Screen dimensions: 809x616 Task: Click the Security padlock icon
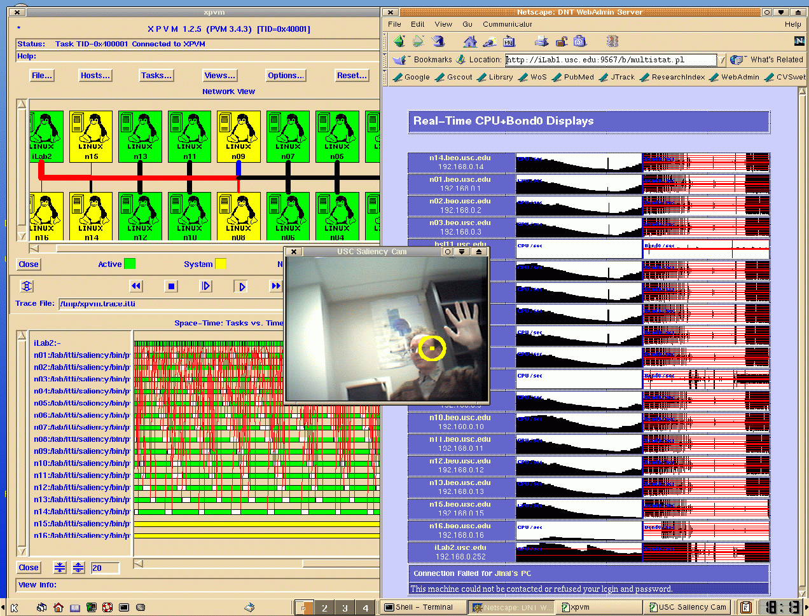[561, 41]
